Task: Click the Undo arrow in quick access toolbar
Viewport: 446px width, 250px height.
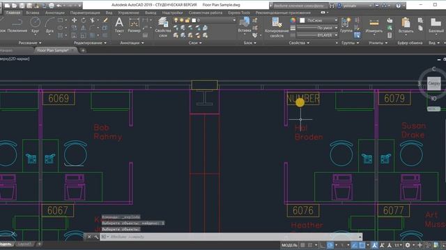Action: tap(59, 6)
